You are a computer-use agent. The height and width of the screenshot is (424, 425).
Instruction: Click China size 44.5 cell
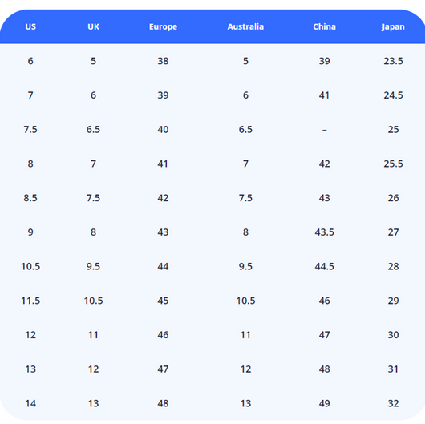(x=325, y=267)
